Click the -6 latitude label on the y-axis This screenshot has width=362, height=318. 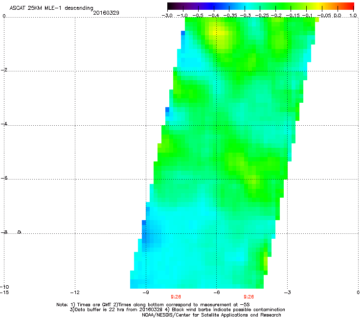(x=4, y=178)
